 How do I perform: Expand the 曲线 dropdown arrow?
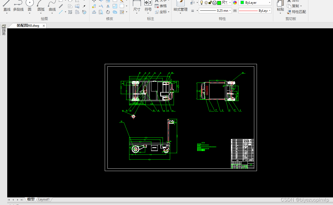coord(52,13)
